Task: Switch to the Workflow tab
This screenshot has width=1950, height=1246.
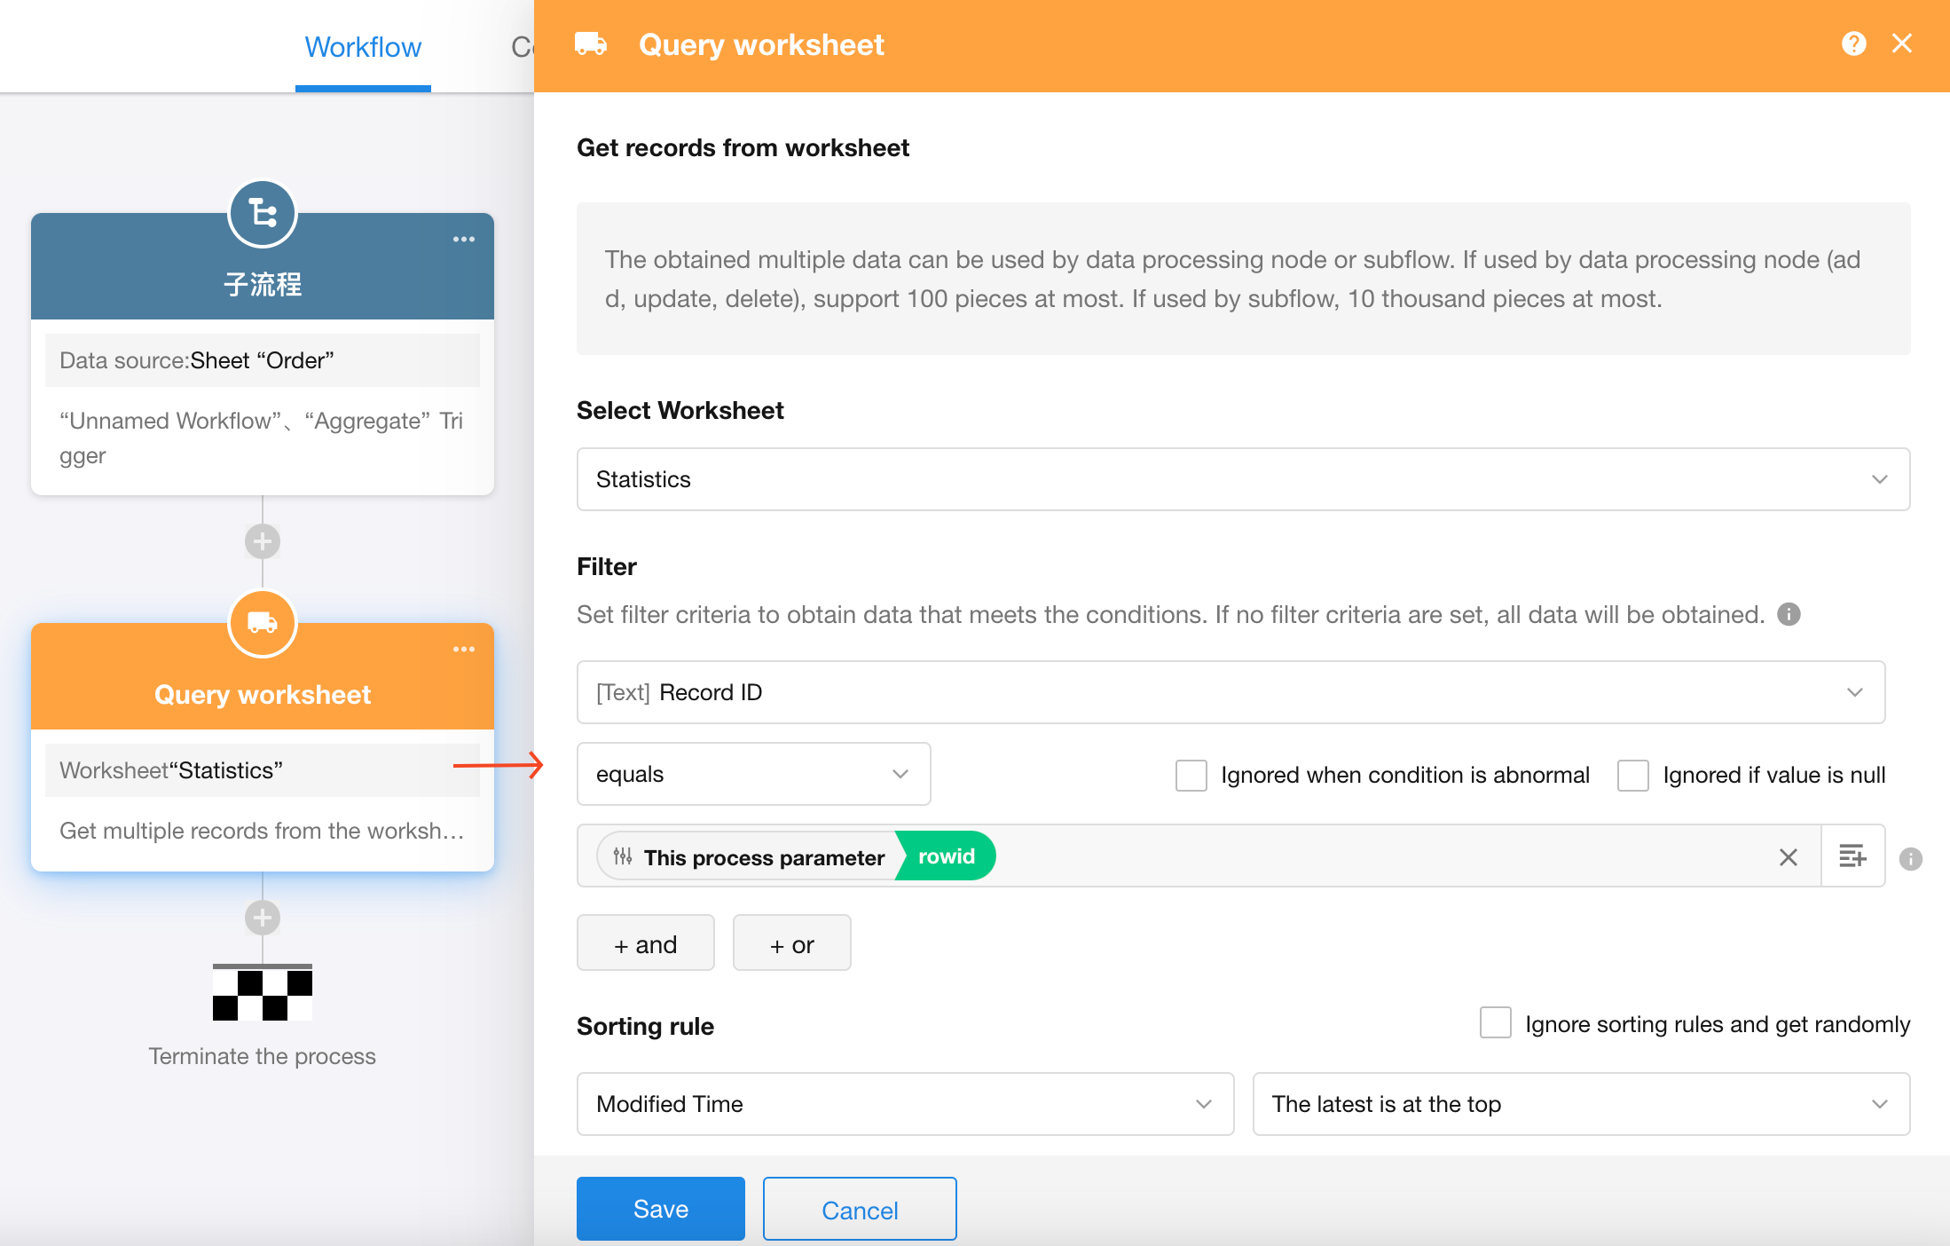Action: pyautogui.click(x=363, y=47)
